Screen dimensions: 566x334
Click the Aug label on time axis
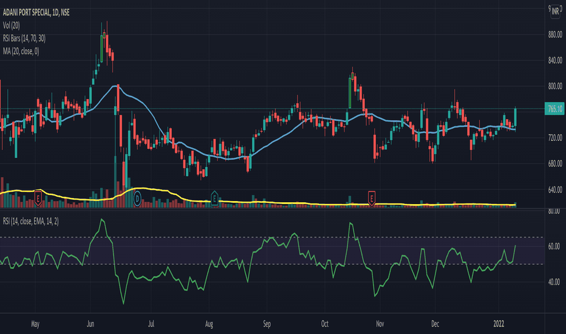tap(209, 324)
